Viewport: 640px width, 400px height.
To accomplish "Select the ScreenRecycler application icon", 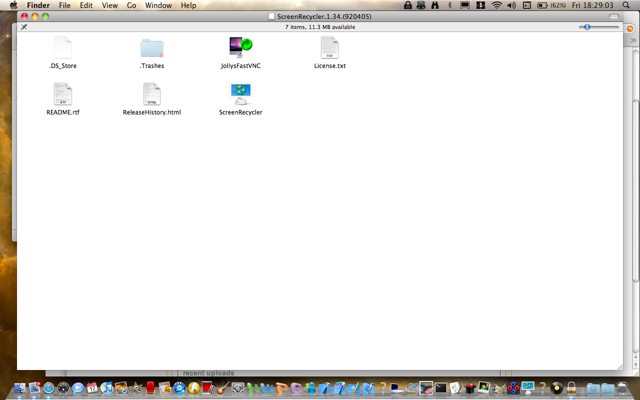I will (241, 94).
